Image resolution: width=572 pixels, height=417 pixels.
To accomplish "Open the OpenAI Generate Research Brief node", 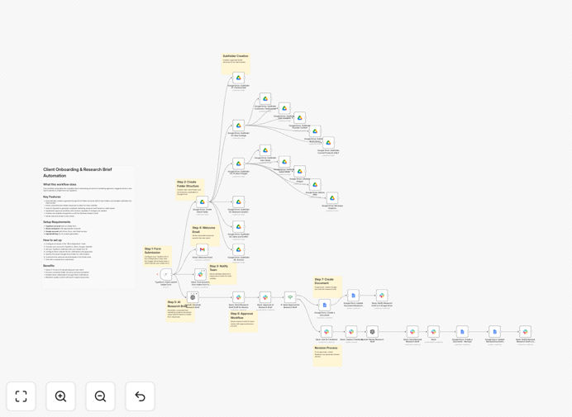I will (193, 297).
